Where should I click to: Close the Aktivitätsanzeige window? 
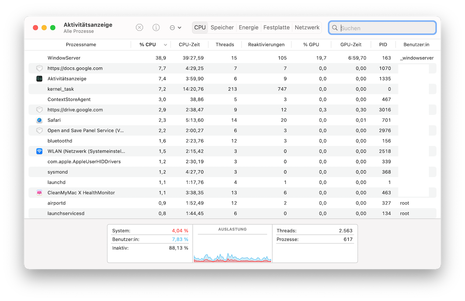click(x=35, y=28)
